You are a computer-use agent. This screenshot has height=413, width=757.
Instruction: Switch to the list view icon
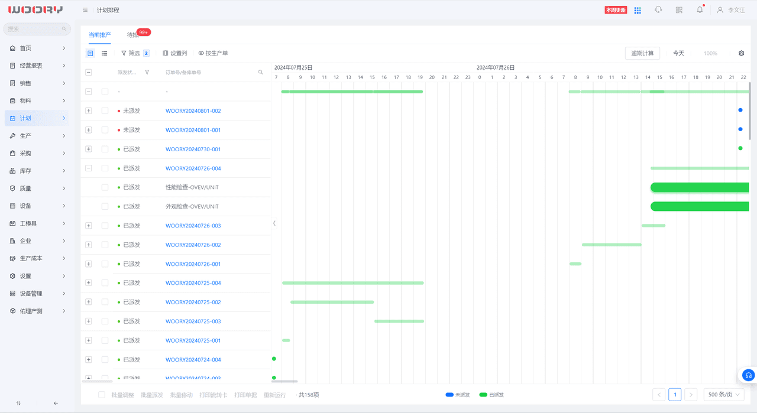pos(105,53)
